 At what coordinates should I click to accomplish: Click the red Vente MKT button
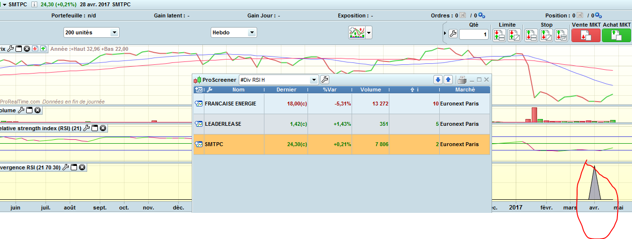[586, 35]
